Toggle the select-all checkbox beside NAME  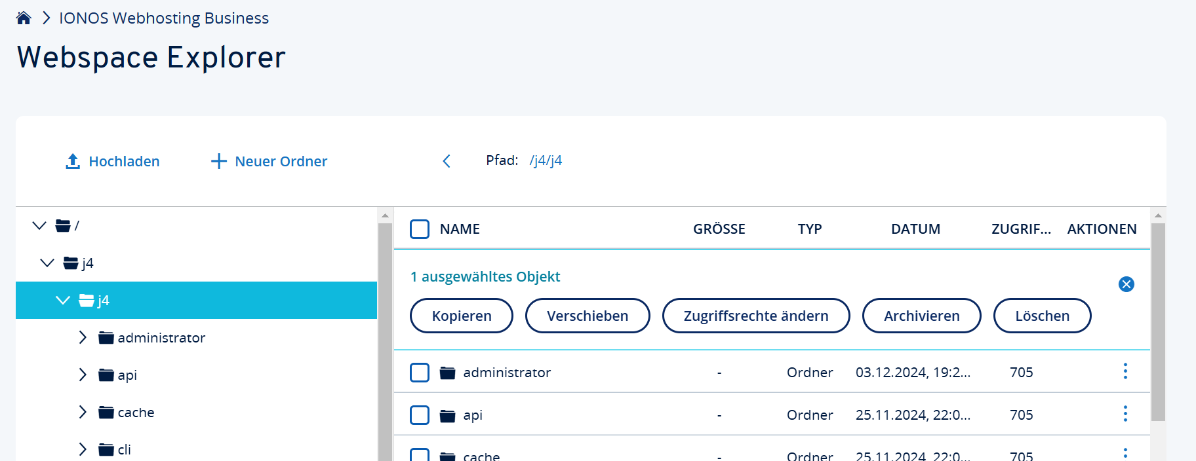pos(420,229)
